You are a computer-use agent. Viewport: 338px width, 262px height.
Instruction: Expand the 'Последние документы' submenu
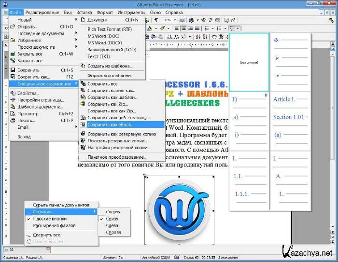pos(41,33)
